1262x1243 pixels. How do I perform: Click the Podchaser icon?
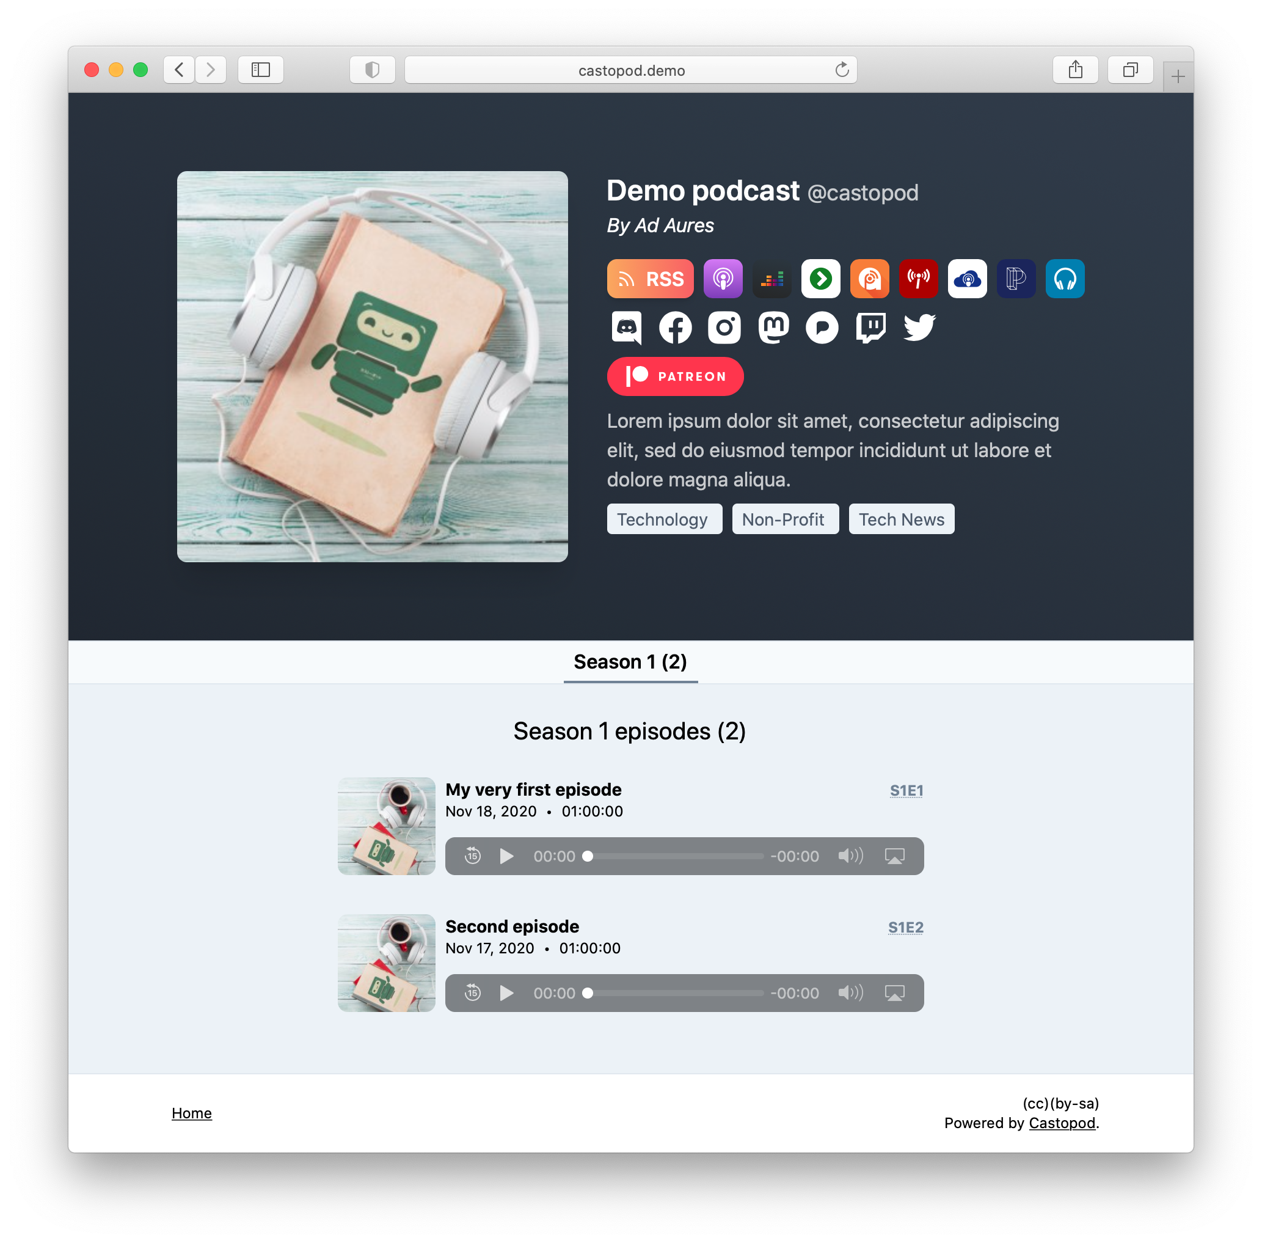coord(1015,277)
